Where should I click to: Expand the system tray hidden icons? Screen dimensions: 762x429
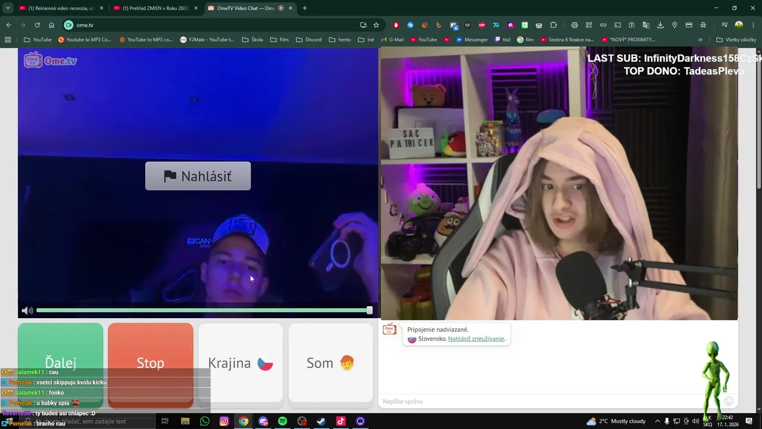click(x=657, y=421)
